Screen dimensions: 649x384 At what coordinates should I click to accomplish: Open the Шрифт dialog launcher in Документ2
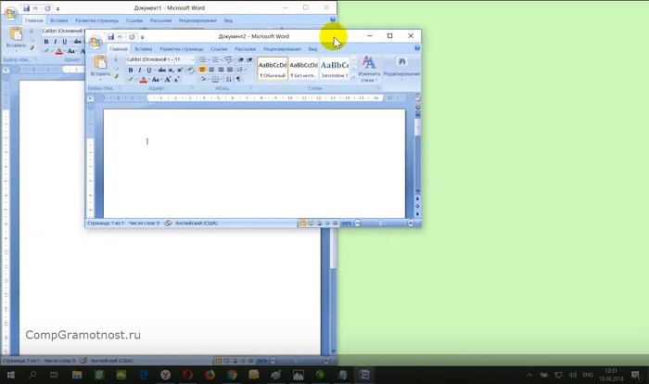tap(193, 88)
